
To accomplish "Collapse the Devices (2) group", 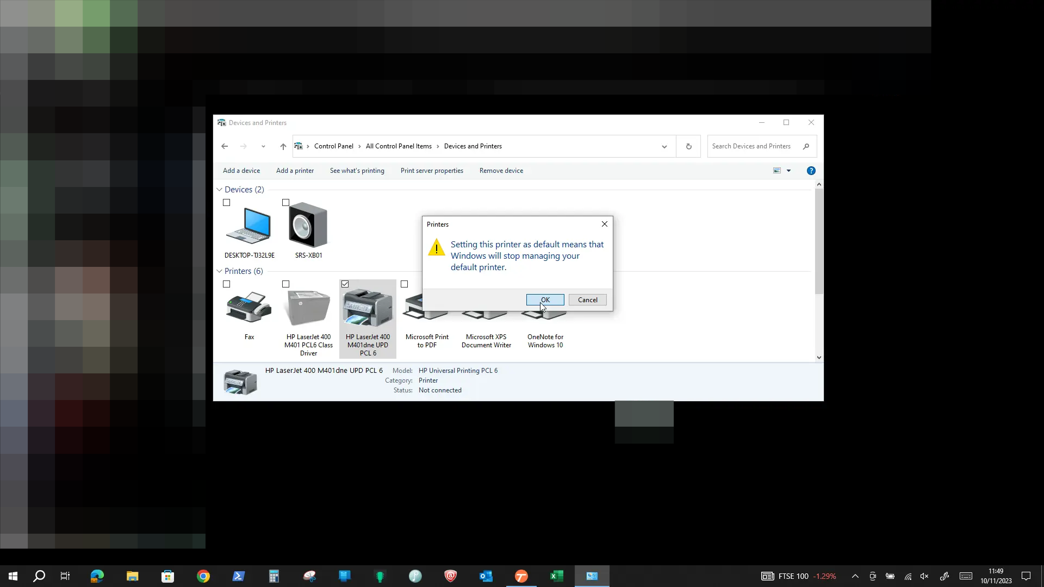I will click(x=219, y=190).
